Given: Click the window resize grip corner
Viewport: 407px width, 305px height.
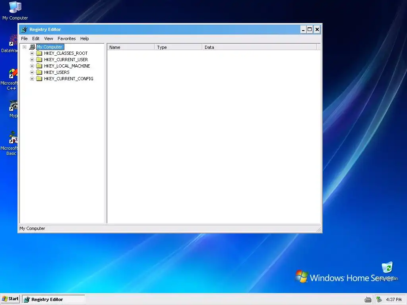Looking at the screenshot, I should pos(319,229).
